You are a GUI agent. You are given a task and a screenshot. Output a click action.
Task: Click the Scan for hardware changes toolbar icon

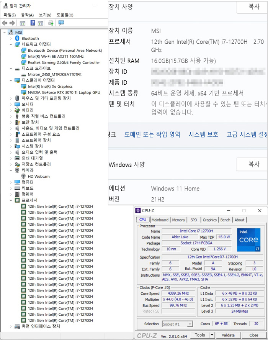[x=51, y=23]
